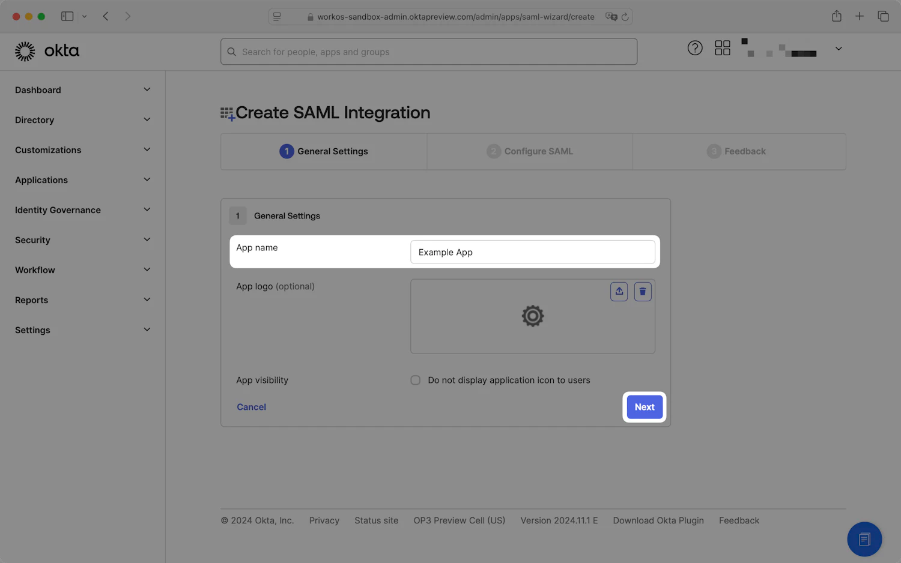The height and width of the screenshot is (563, 901).
Task: Open Download Okta Plugin link
Action: click(x=658, y=520)
